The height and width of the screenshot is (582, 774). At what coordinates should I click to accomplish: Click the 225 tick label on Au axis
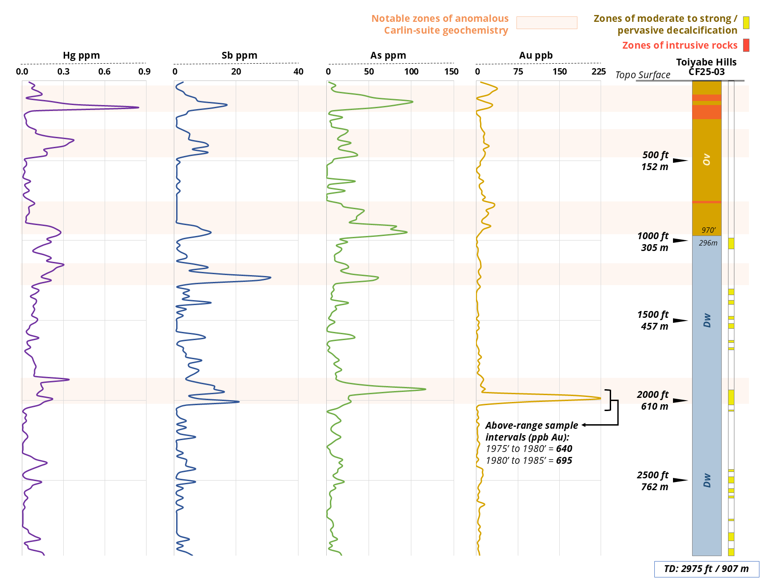coord(598,71)
